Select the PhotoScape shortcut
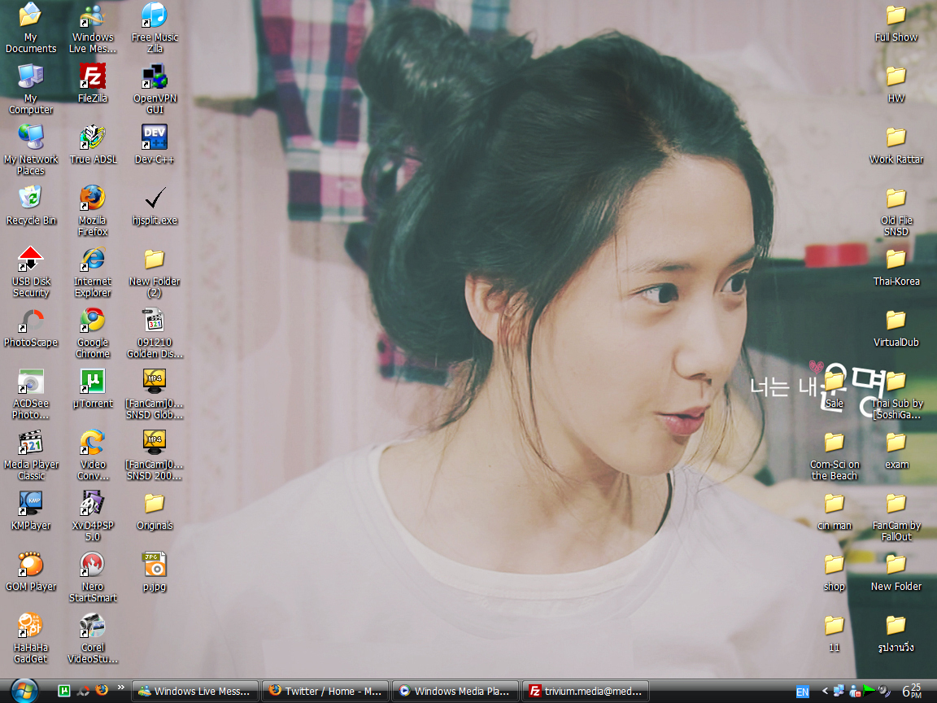 coord(30,328)
